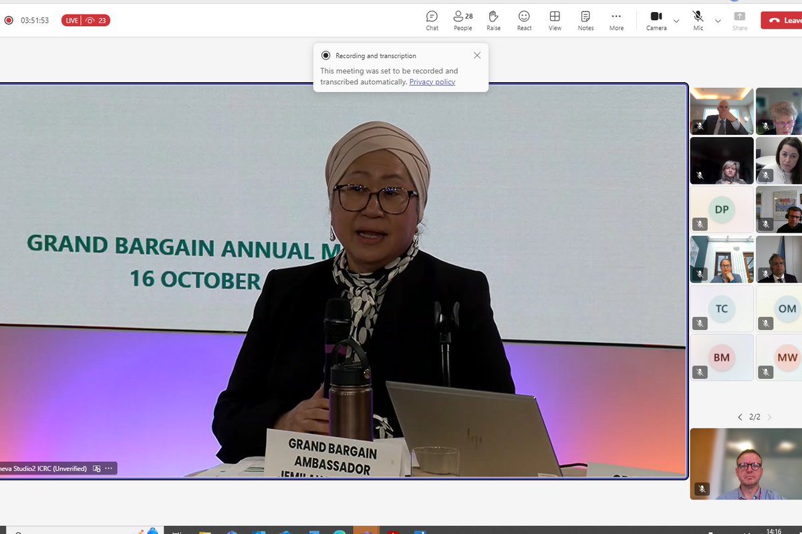Show the People participant list

click(x=462, y=20)
